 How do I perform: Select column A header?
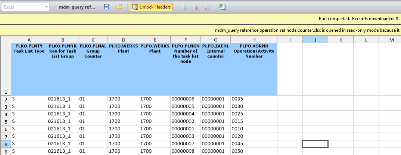point(29,40)
